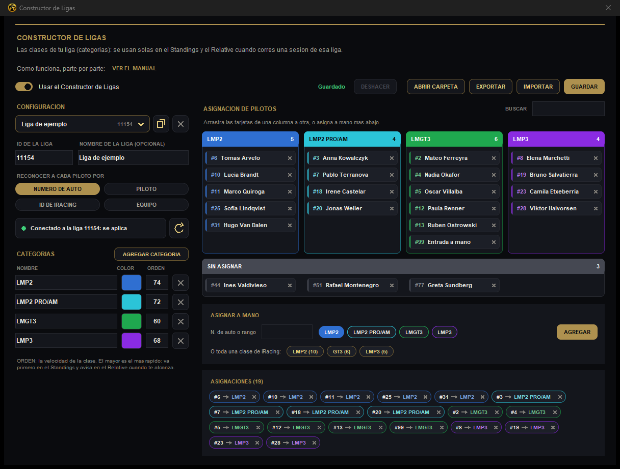Open the LMP2 category color swatch
Screen dimensions: 620x469
pos(132,283)
